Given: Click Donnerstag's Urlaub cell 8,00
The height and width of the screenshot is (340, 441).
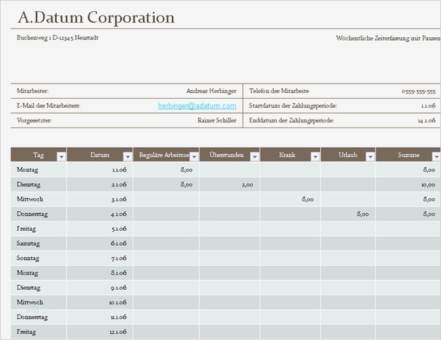Looking at the screenshot, I should coord(363,214).
